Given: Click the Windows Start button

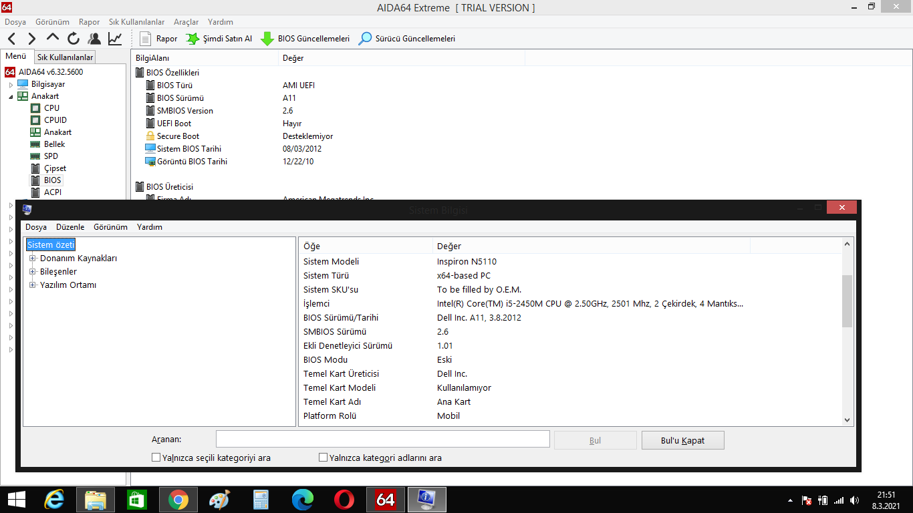Looking at the screenshot, I should [16, 500].
